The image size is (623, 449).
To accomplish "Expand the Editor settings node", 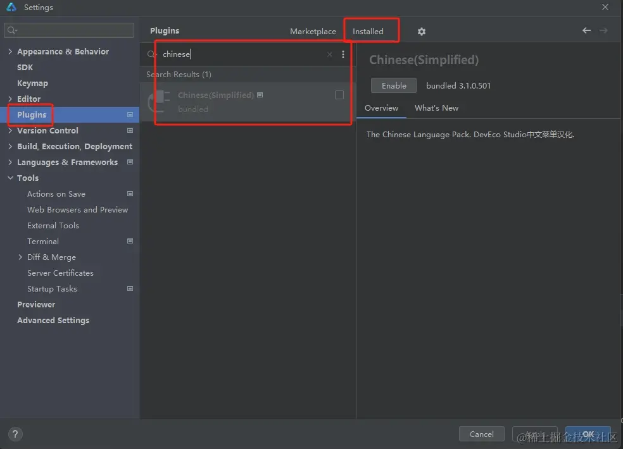I will [x=10, y=99].
